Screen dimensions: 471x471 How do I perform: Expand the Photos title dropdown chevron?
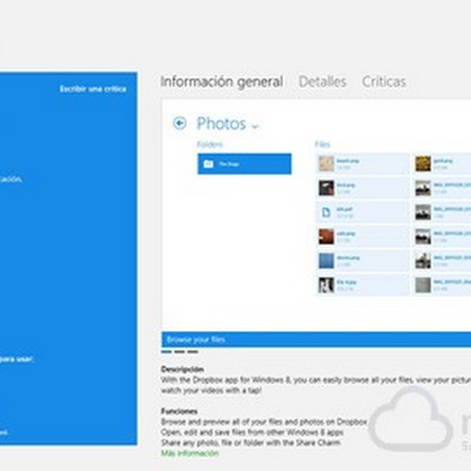(x=255, y=126)
